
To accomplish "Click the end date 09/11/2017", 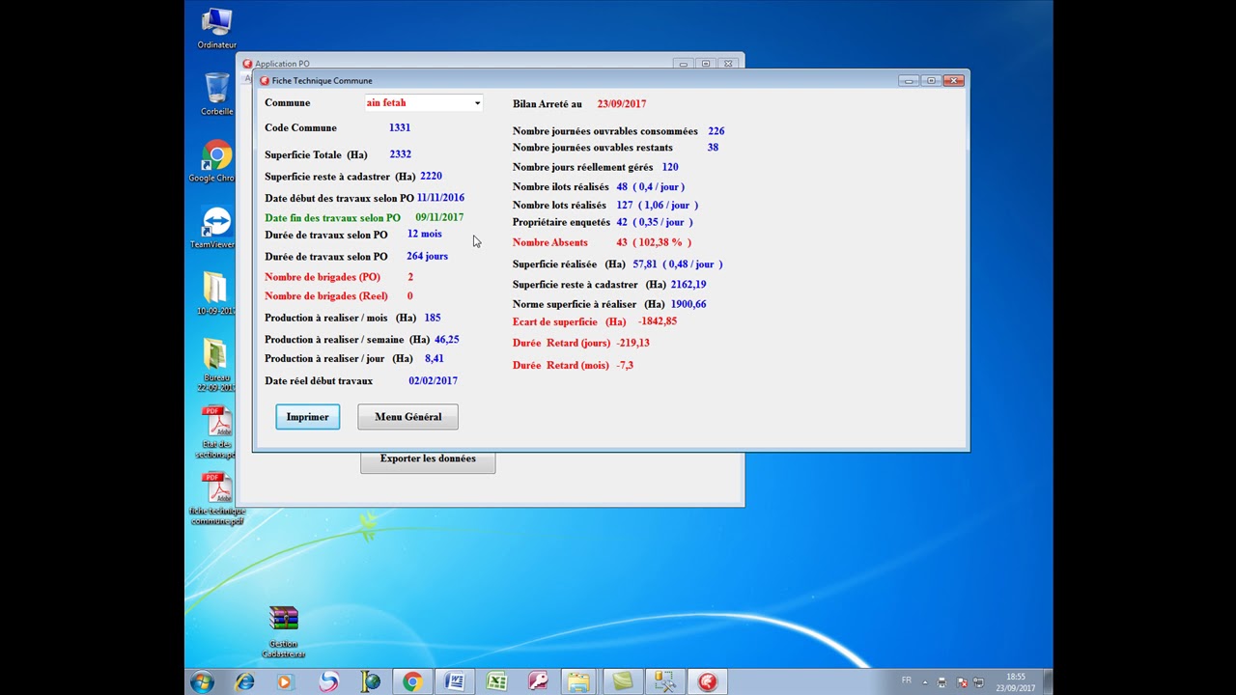I will [439, 218].
